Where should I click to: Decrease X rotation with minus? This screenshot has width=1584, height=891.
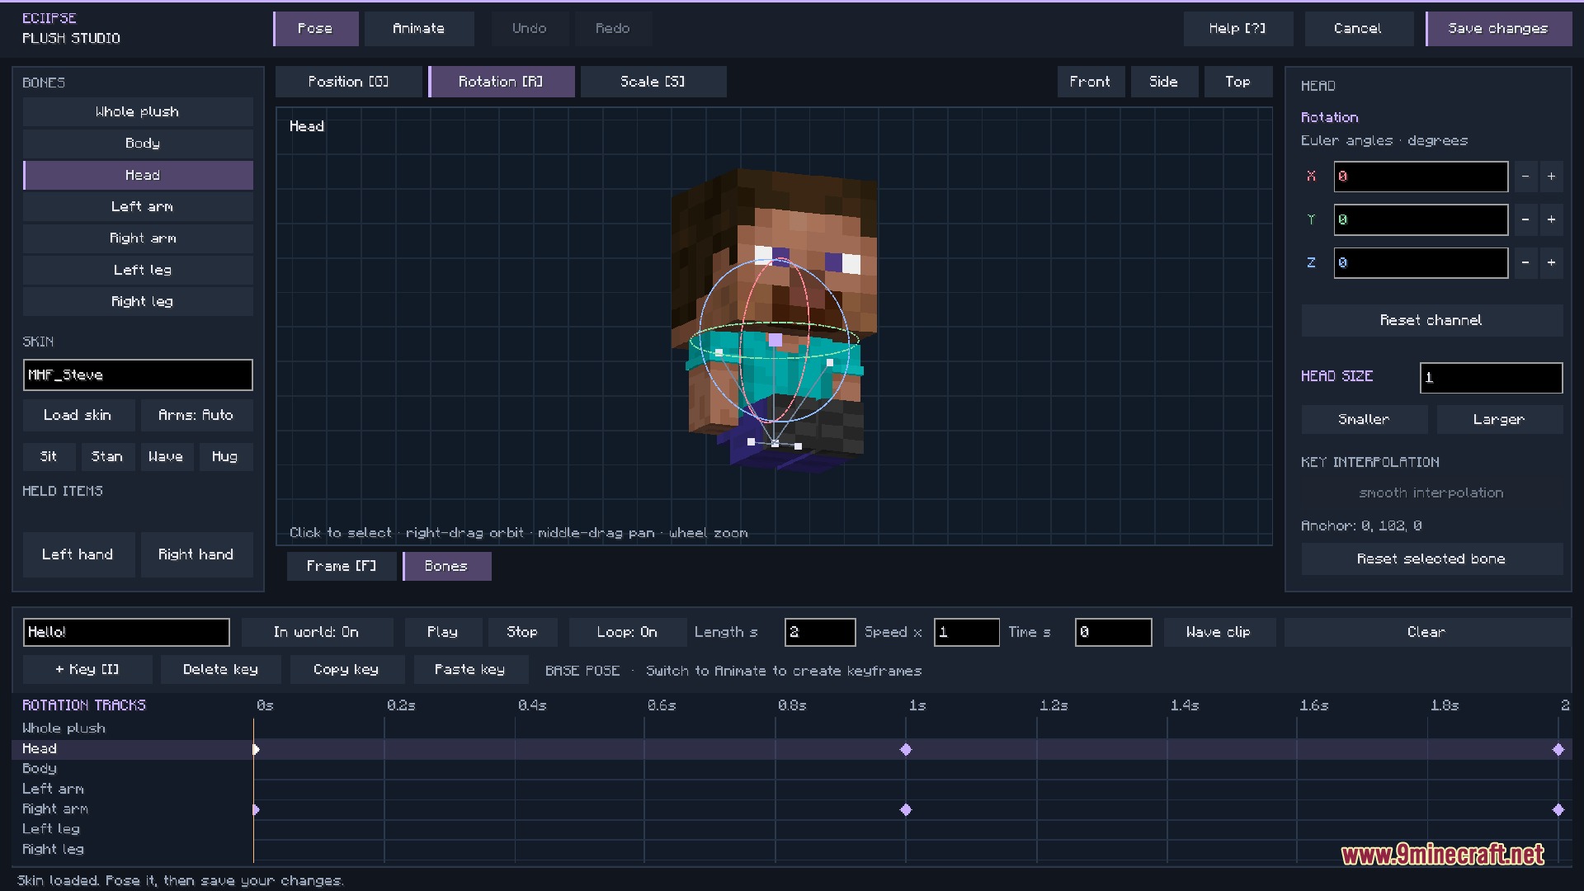[x=1525, y=177]
